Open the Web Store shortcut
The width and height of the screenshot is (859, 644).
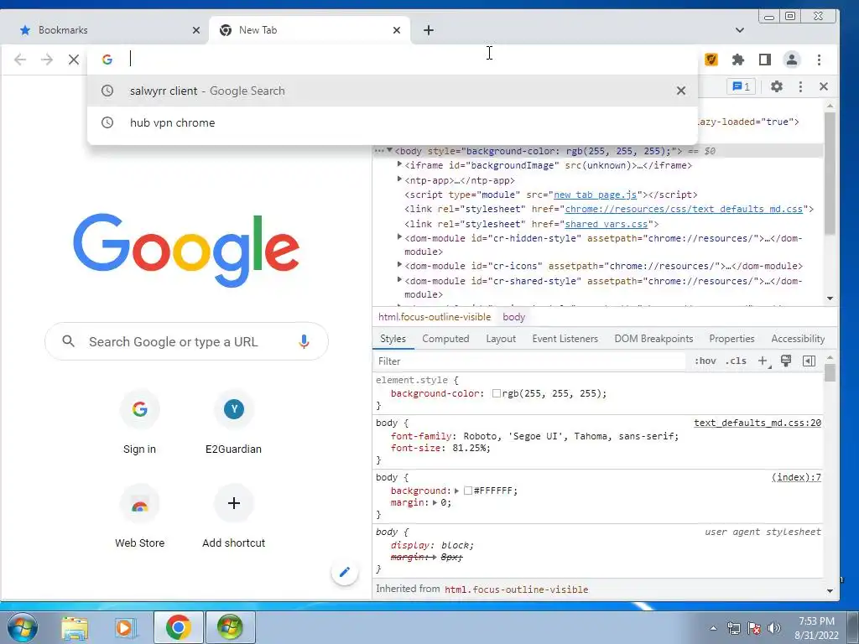140,517
